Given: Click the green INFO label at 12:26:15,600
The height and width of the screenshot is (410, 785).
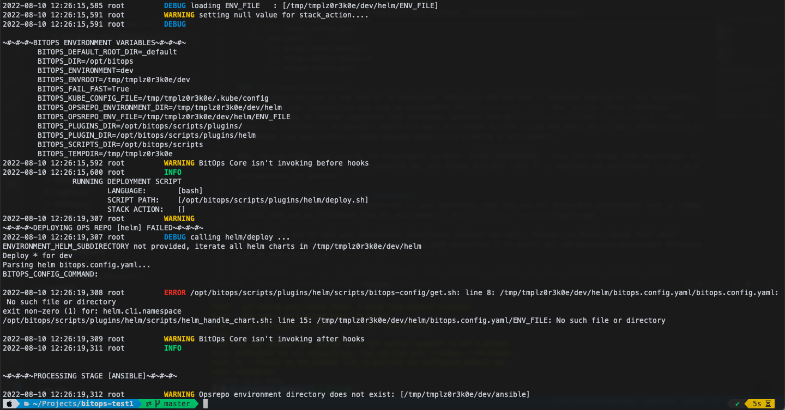Looking at the screenshot, I should [173, 172].
